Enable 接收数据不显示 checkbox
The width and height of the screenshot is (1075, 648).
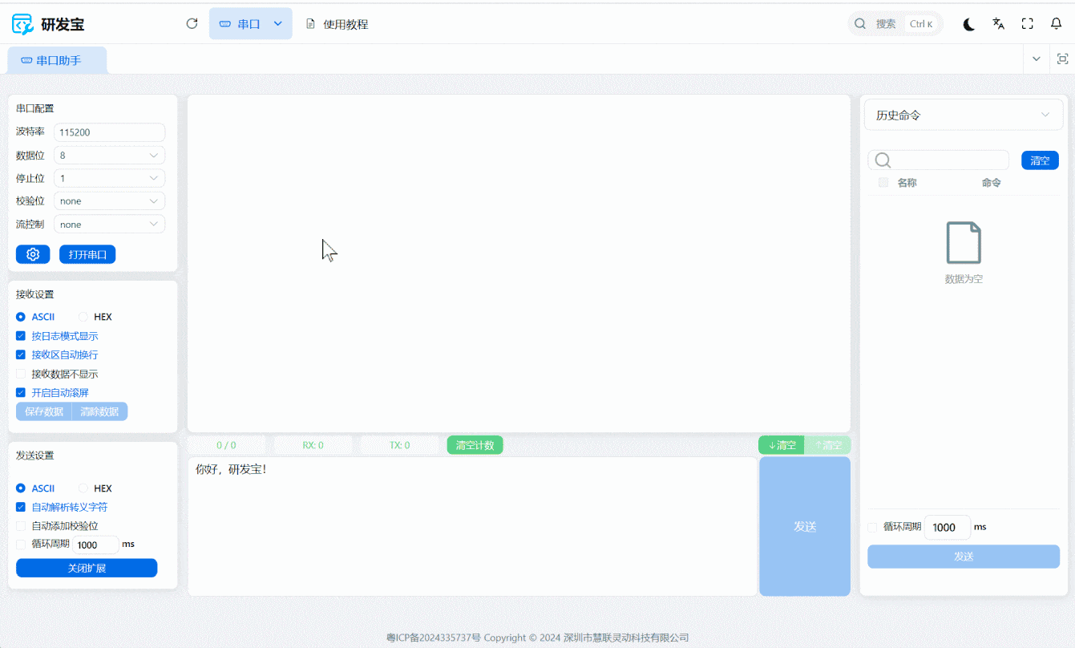tap(21, 374)
